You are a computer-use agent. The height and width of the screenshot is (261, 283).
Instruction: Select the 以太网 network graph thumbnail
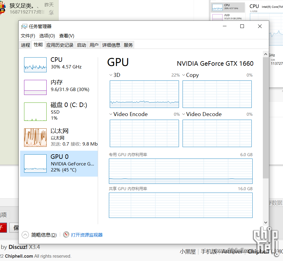tap(35, 137)
